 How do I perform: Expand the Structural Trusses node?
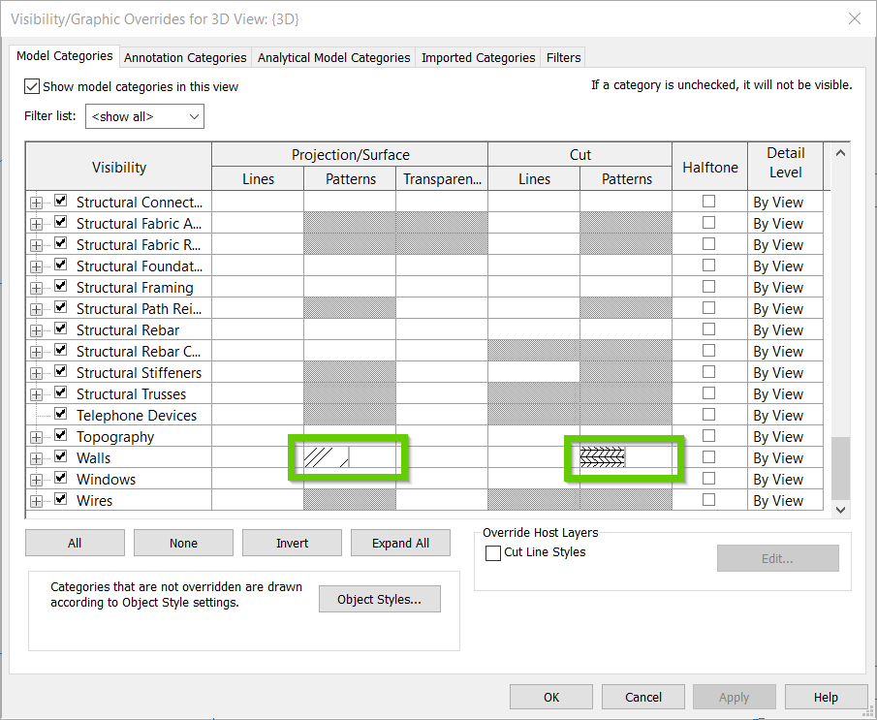point(36,394)
